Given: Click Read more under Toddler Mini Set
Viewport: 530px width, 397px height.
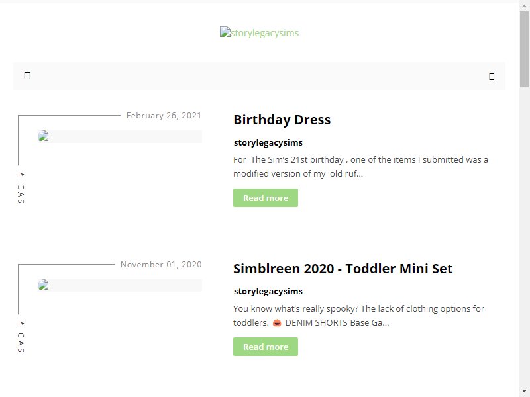Looking at the screenshot, I should (x=266, y=347).
